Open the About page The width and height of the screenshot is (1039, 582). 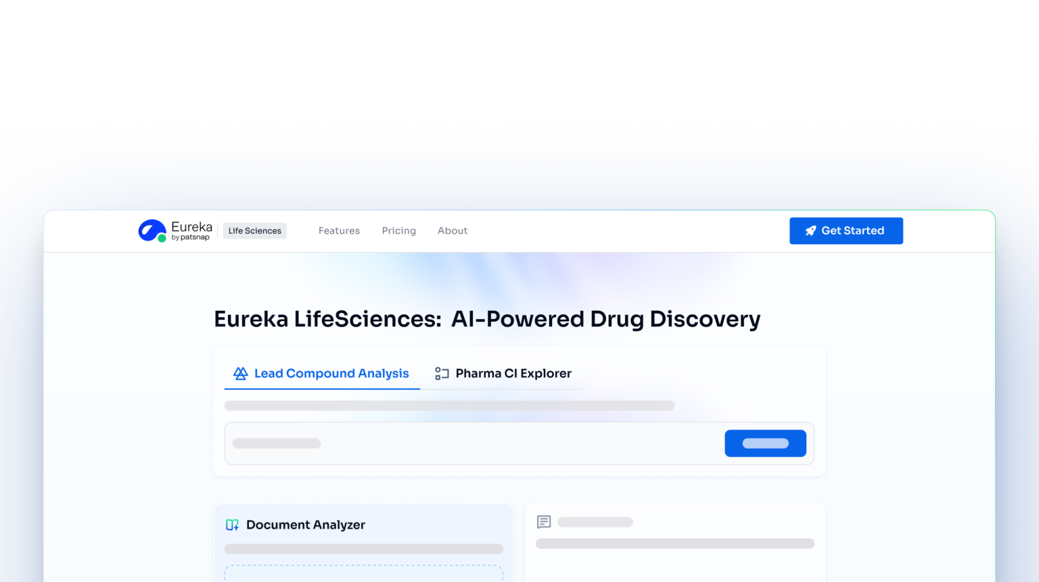pyautogui.click(x=452, y=231)
